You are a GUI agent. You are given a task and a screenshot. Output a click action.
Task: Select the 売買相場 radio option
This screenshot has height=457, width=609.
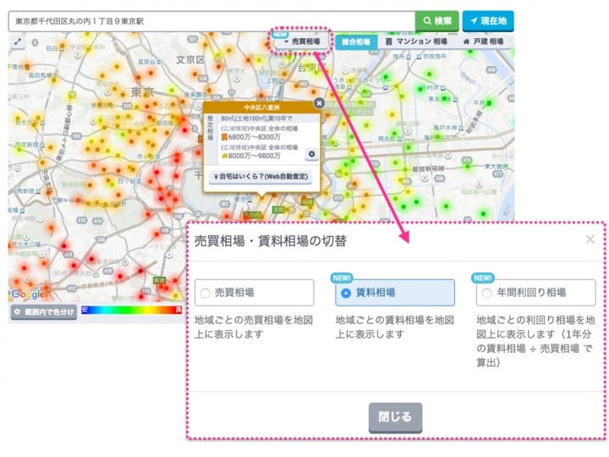204,293
